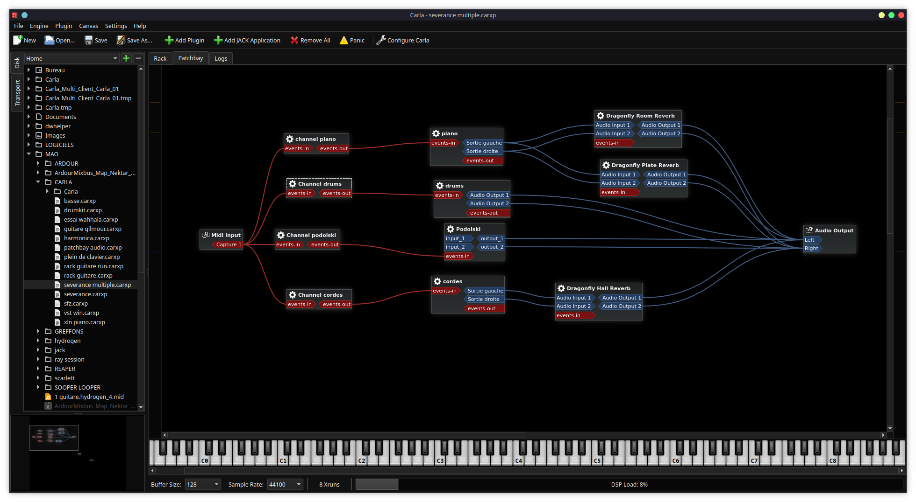
Task: Open the Canvas menu
Action: click(x=88, y=26)
